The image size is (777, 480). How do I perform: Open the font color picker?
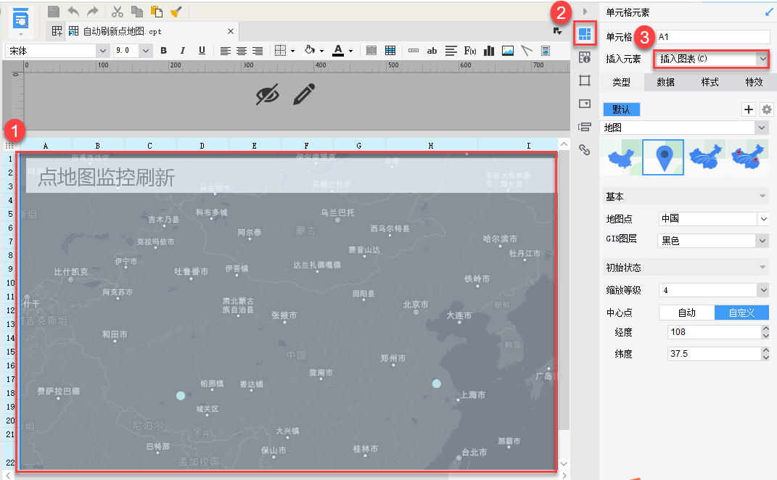click(341, 51)
